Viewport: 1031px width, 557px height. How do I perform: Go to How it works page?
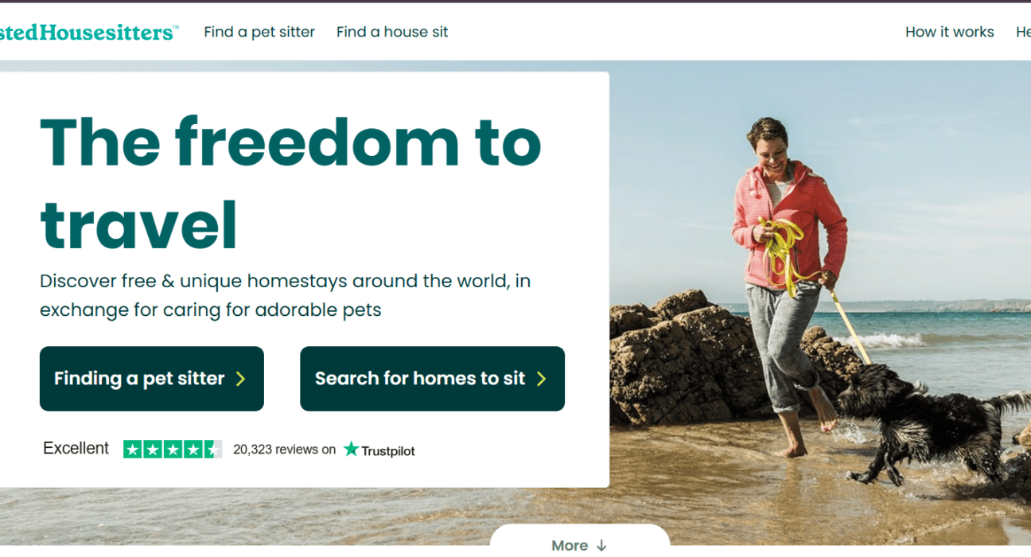coord(949,32)
